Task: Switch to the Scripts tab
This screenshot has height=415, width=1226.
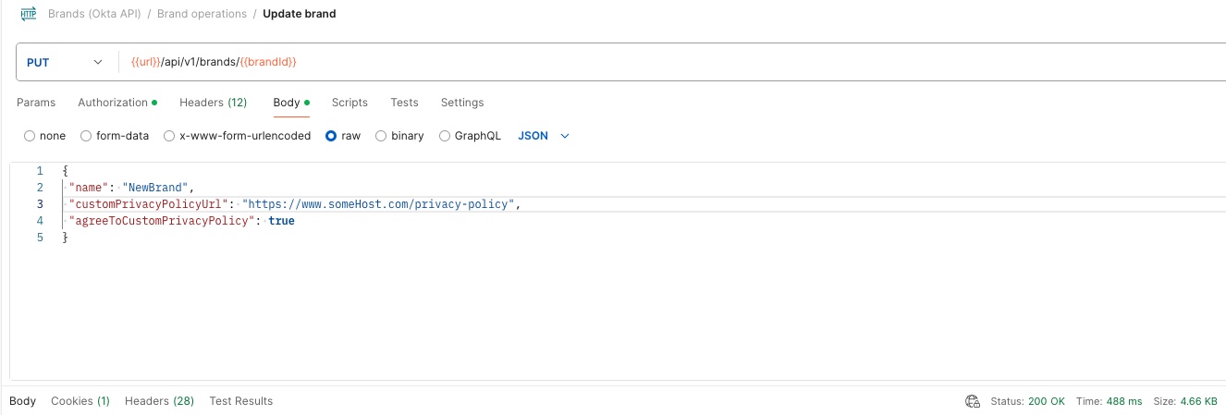Action: tap(349, 103)
